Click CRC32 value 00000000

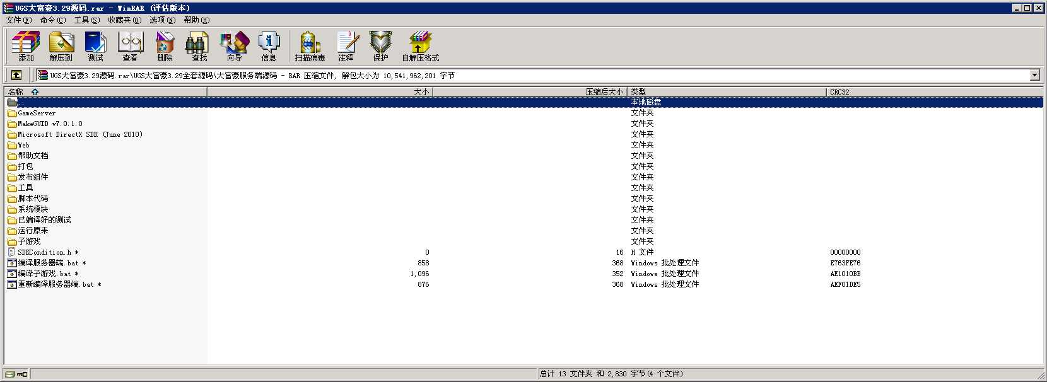(845, 252)
